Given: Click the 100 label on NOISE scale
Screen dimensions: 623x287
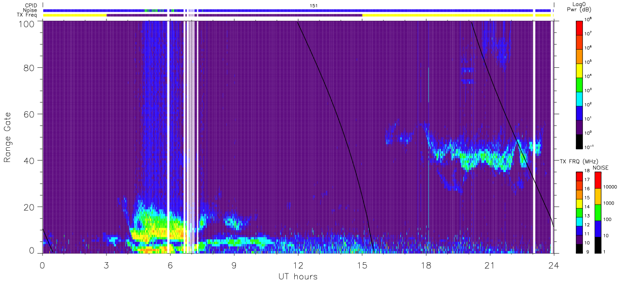Looking at the screenshot, I should [x=608, y=219].
